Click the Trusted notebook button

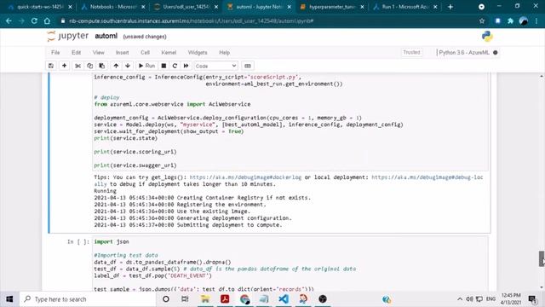(411, 52)
